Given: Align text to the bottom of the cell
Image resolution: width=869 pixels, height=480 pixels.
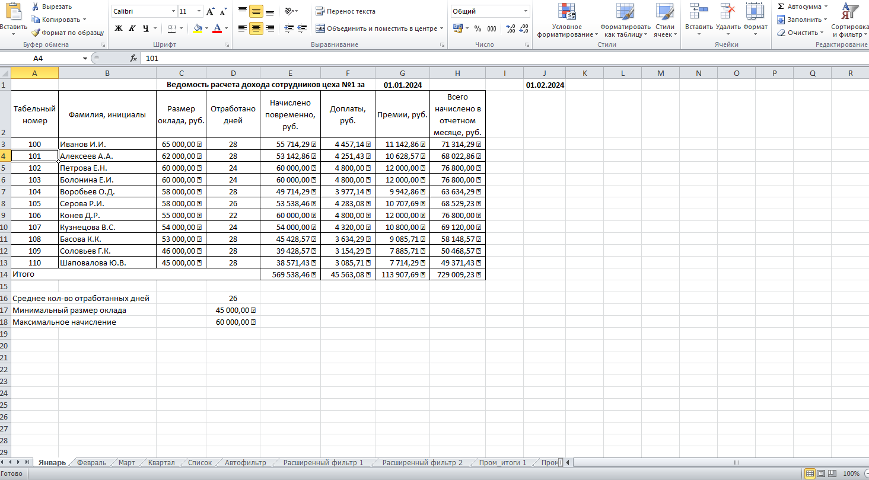Looking at the screenshot, I should click(270, 11).
